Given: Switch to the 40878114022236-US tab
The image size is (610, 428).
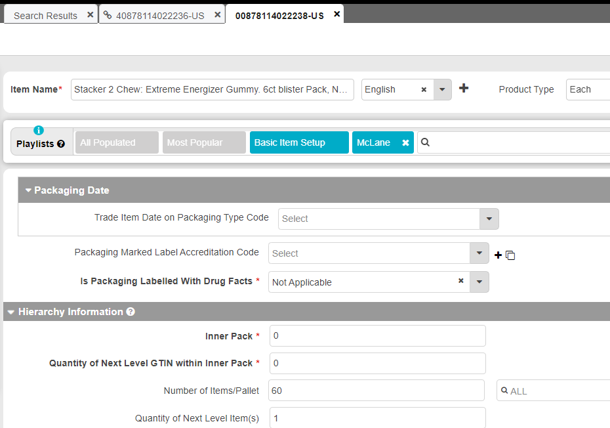Looking at the screenshot, I should click(x=160, y=16).
